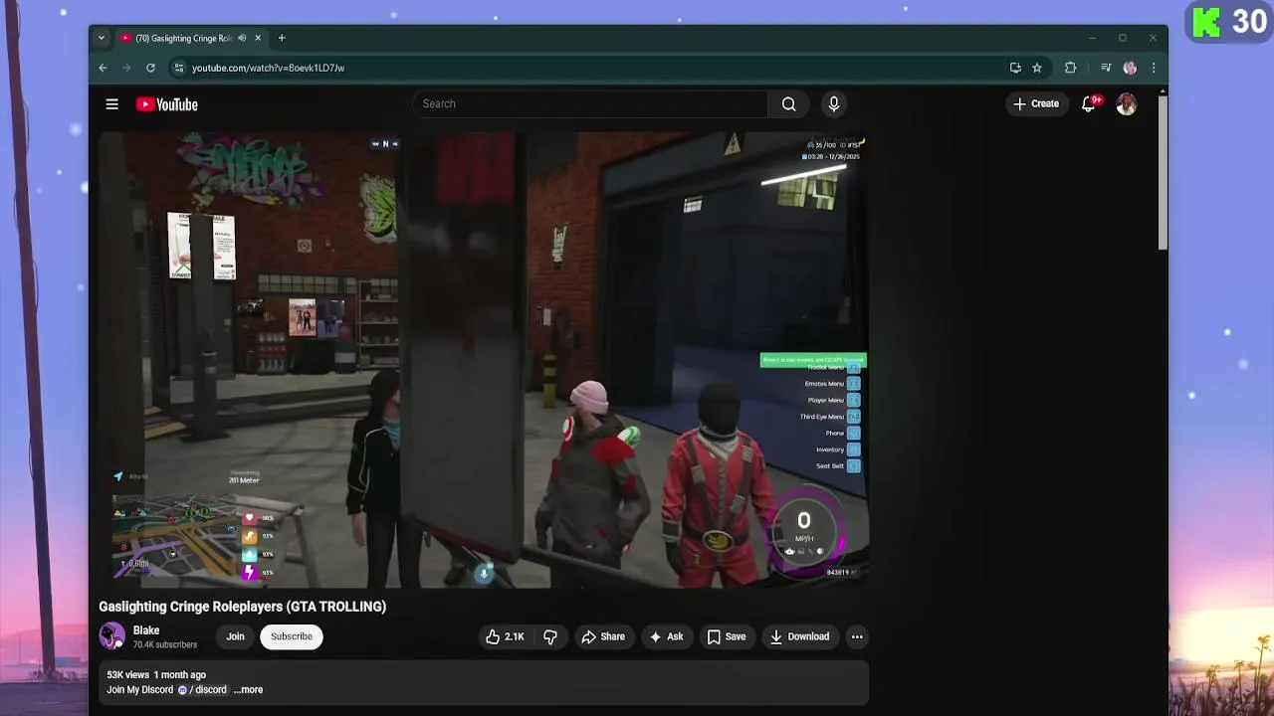Share the video
The height and width of the screenshot is (716, 1274).
coord(603,636)
